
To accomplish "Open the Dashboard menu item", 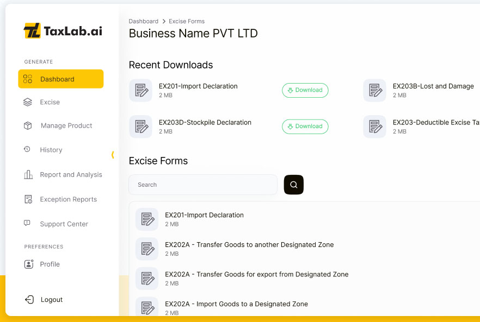I will (x=60, y=79).
